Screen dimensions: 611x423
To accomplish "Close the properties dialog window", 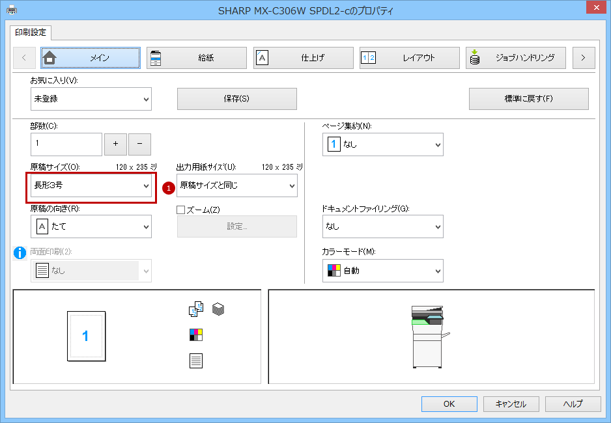I will (596, 7).
